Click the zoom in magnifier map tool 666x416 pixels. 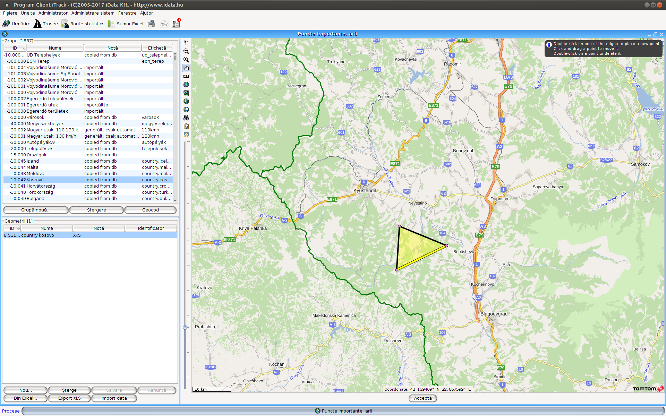(186, 60)
